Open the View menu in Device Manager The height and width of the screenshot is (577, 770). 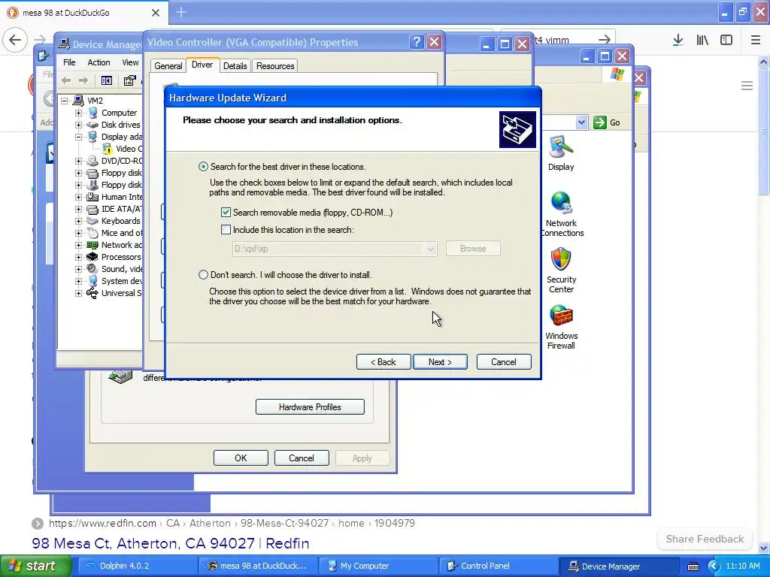click(x=130, y=62)
